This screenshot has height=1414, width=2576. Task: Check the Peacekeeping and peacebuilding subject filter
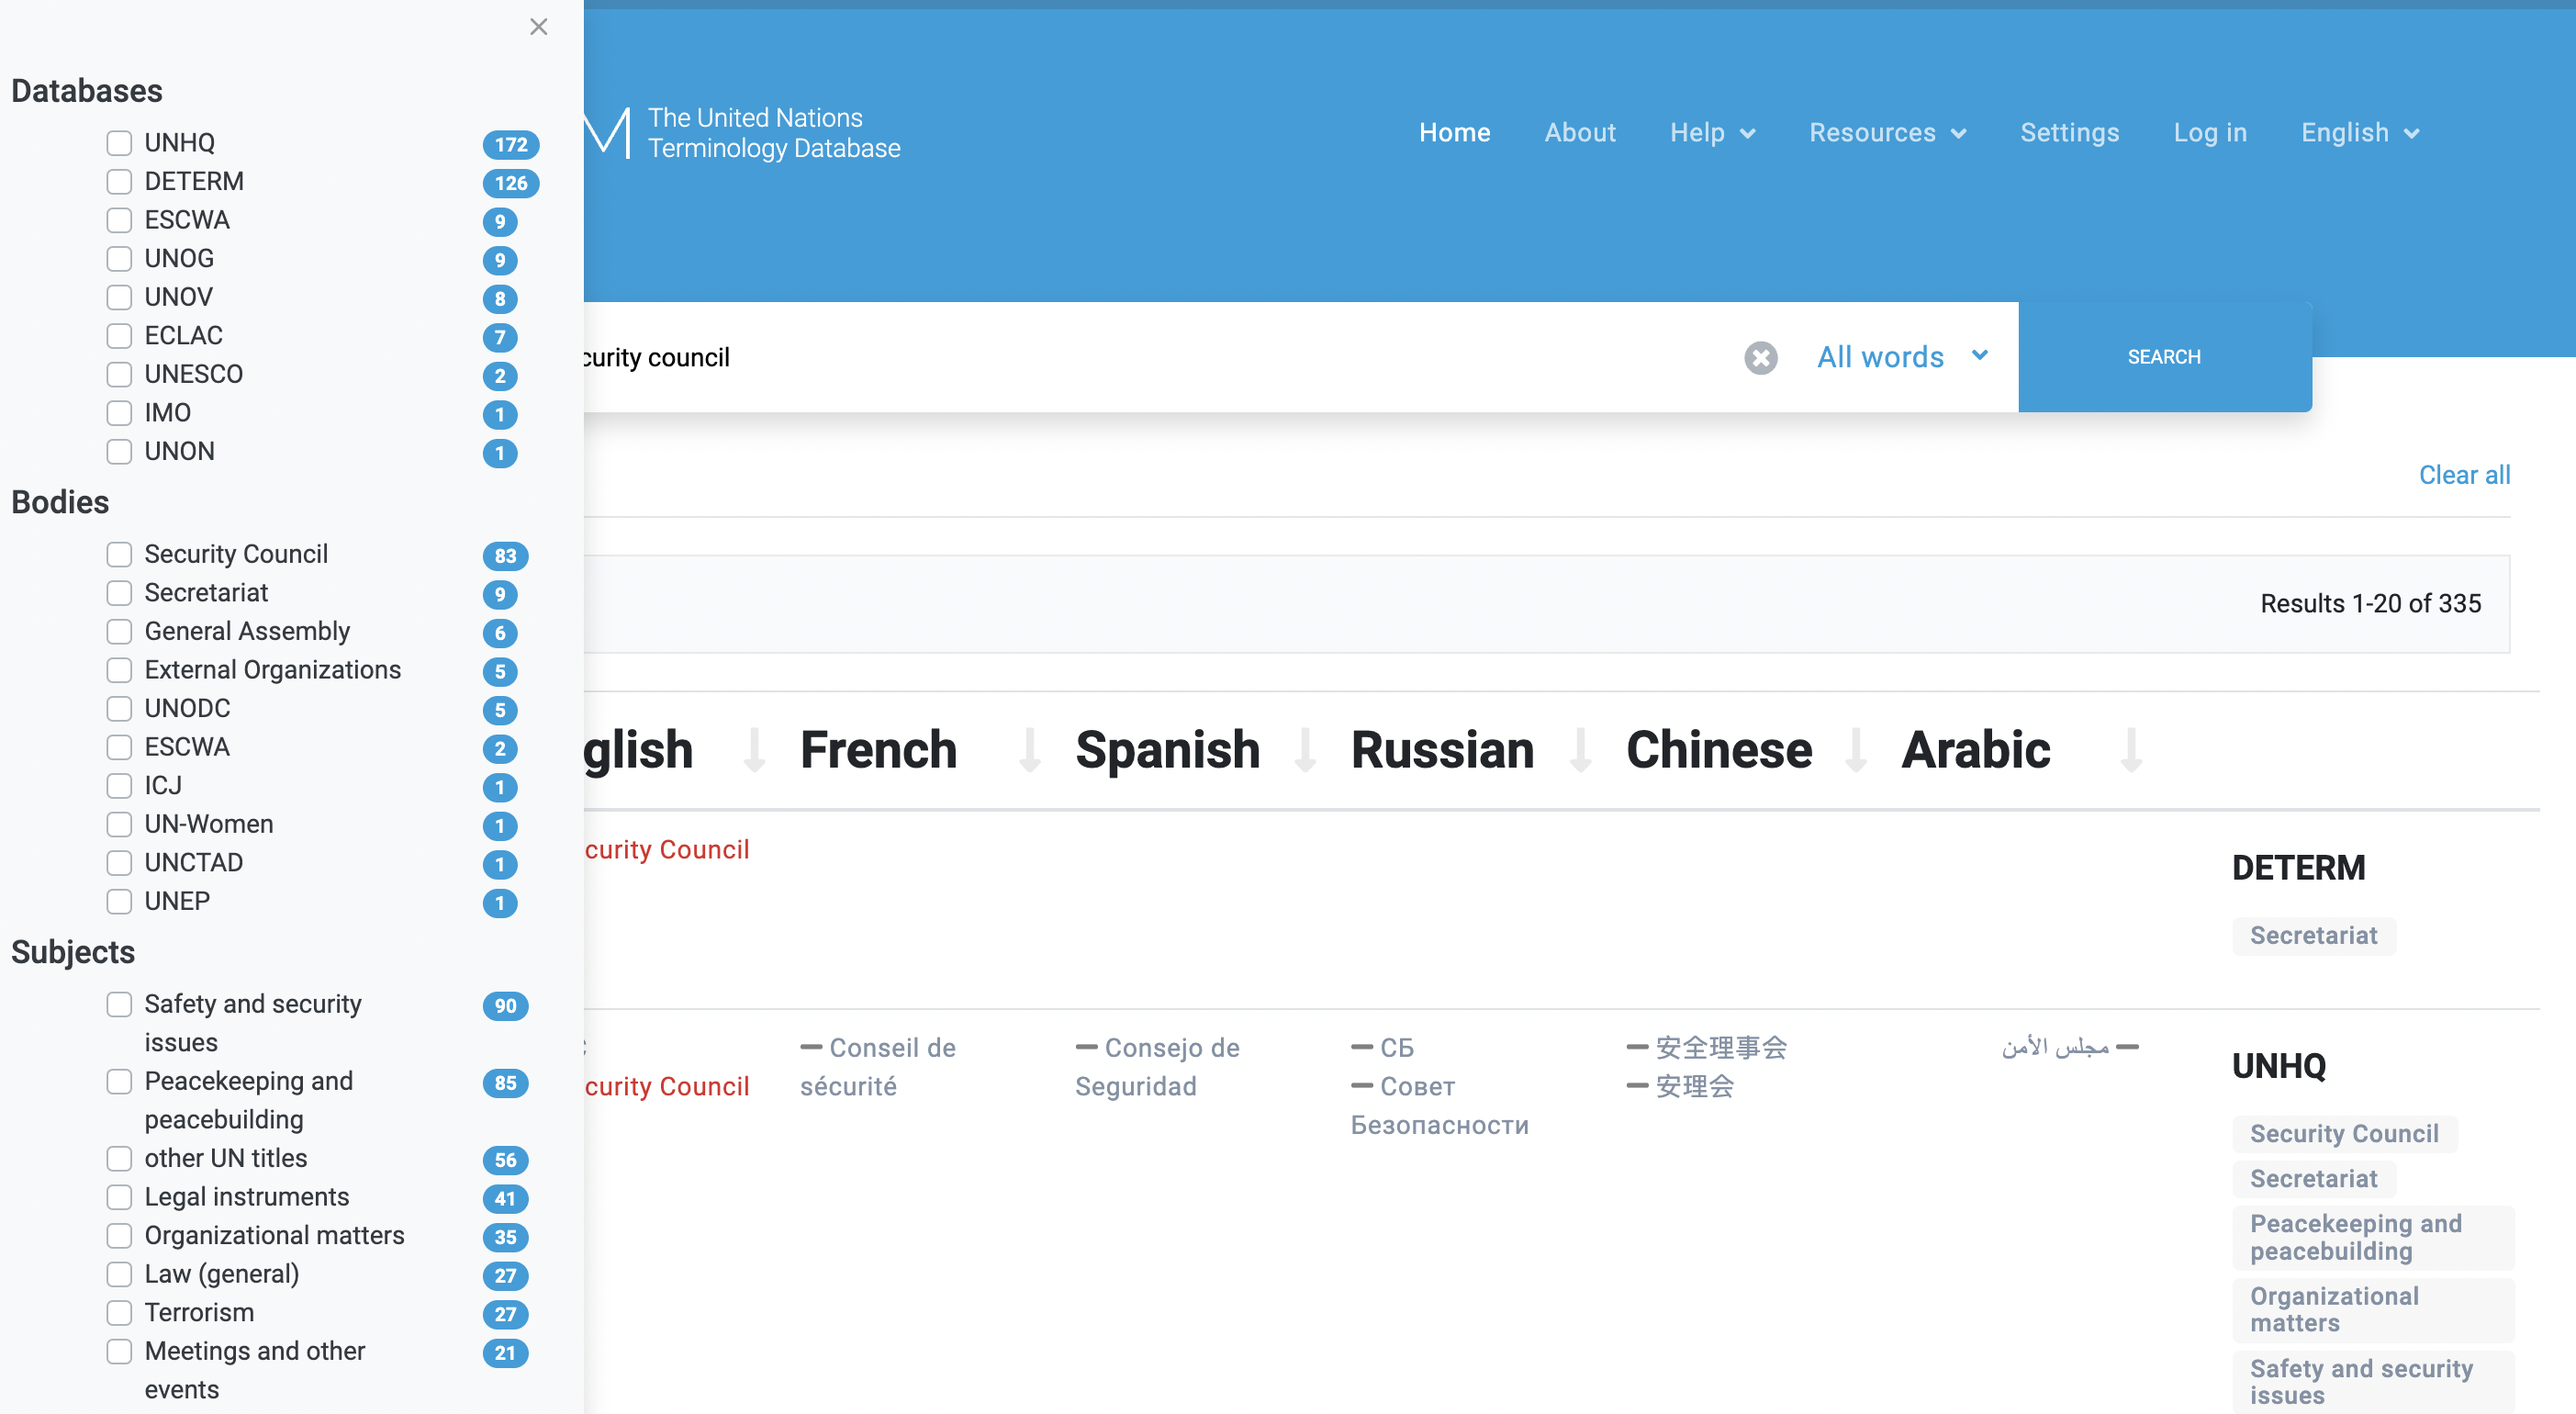pyautogui.click(x=119, y=1082)
